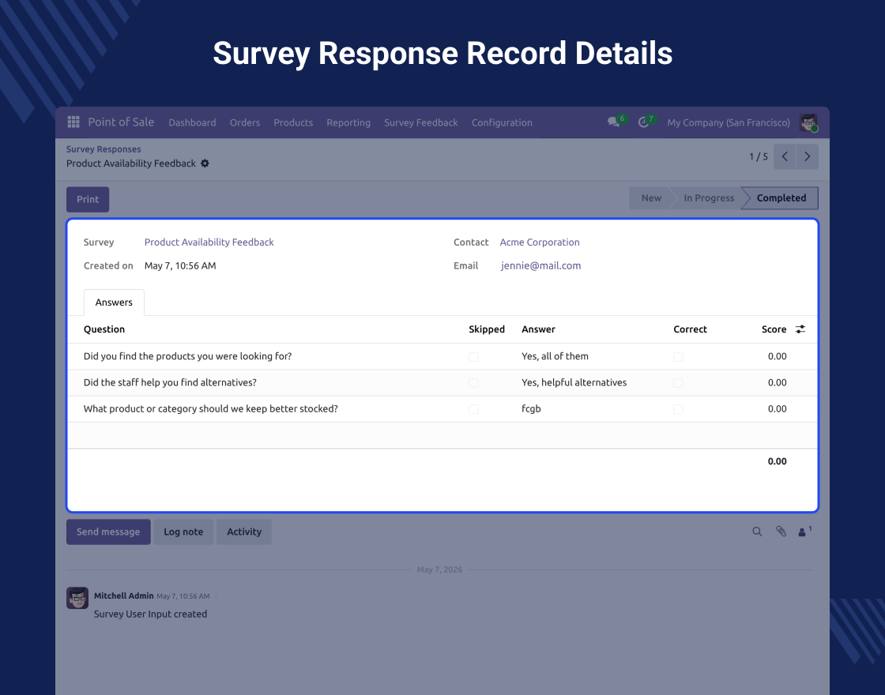The image size is (885, 695).
Task: Toggle Correct checkbox for 'Yes, helpful alternatives'
Action: (679, 383)
